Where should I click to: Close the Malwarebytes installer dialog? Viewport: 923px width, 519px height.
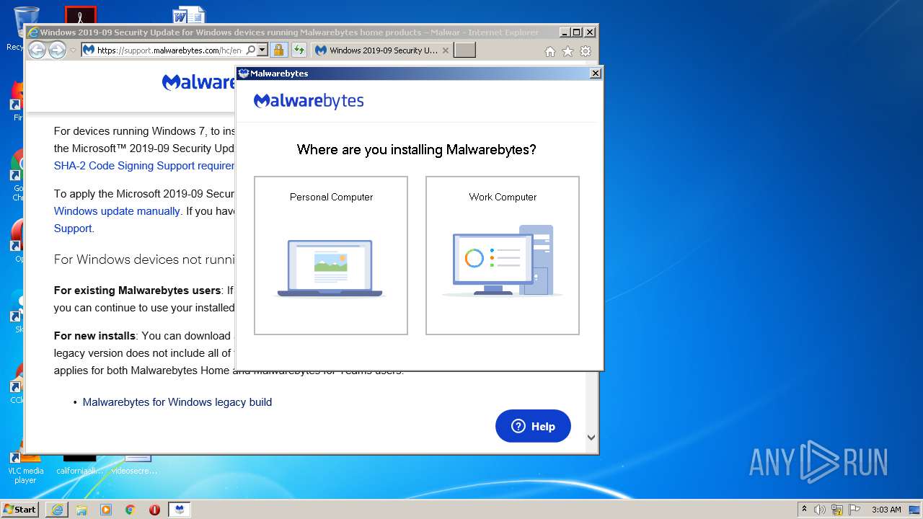coord(596,74)
